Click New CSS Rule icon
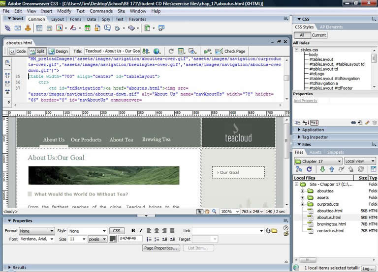The image size is (378, 272). click(360, 123)
